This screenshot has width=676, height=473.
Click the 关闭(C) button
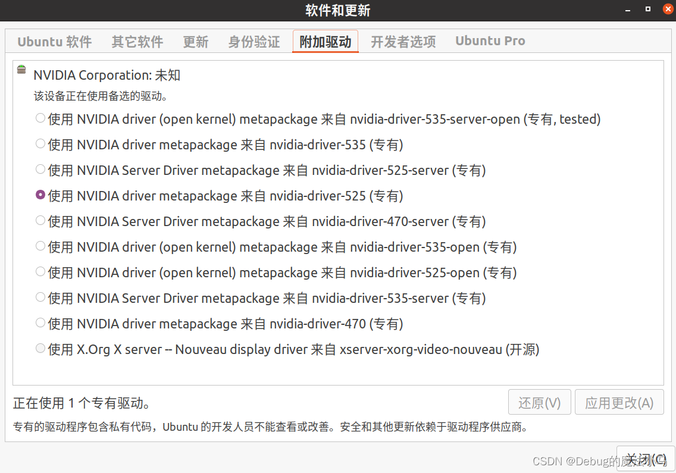[x=646, y=459]
